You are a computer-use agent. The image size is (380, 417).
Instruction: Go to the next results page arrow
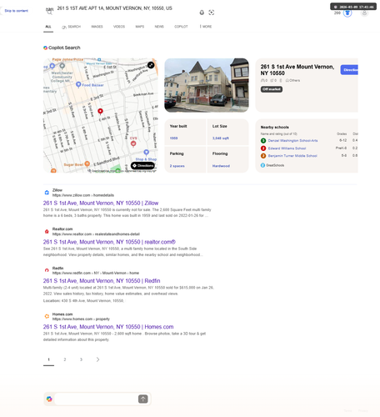[x=97, y=359]
